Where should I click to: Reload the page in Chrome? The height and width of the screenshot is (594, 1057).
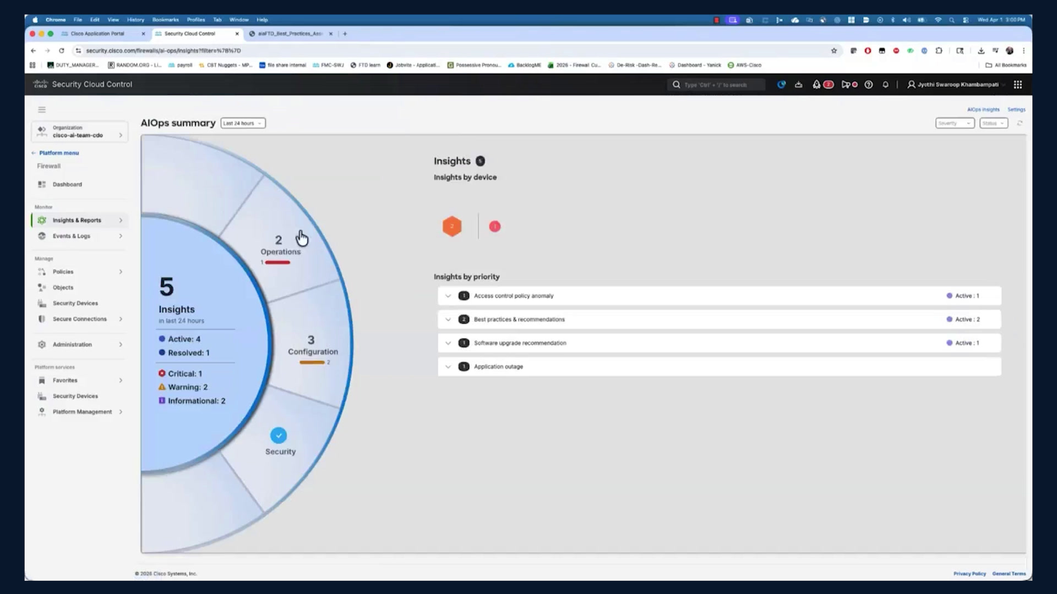click(x=62, y=51)
